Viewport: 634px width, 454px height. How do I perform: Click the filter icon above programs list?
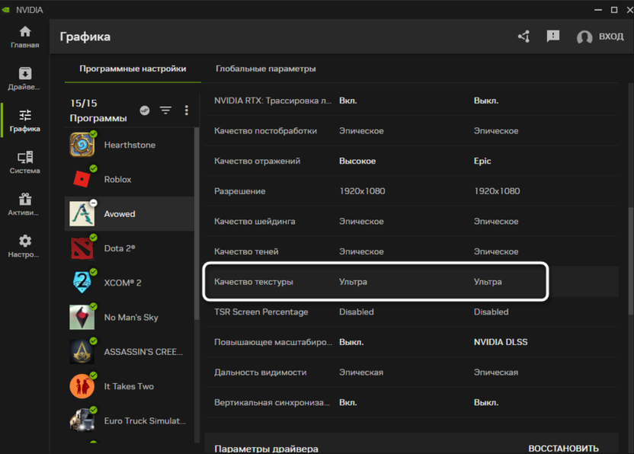(x=165, y=110)
